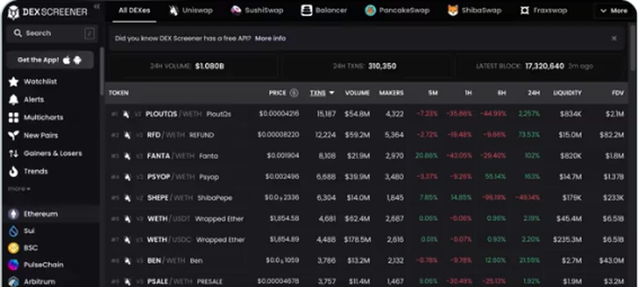
Task: Click the DEX Screener owl logo
Action: [x=14, y=12]
